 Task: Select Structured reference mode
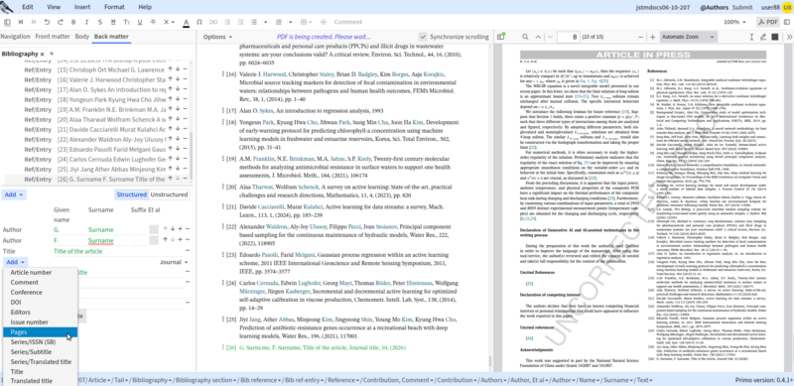coord(132,194)
